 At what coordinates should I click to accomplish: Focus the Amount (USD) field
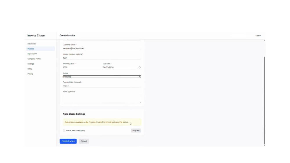[x=81, y=67]
